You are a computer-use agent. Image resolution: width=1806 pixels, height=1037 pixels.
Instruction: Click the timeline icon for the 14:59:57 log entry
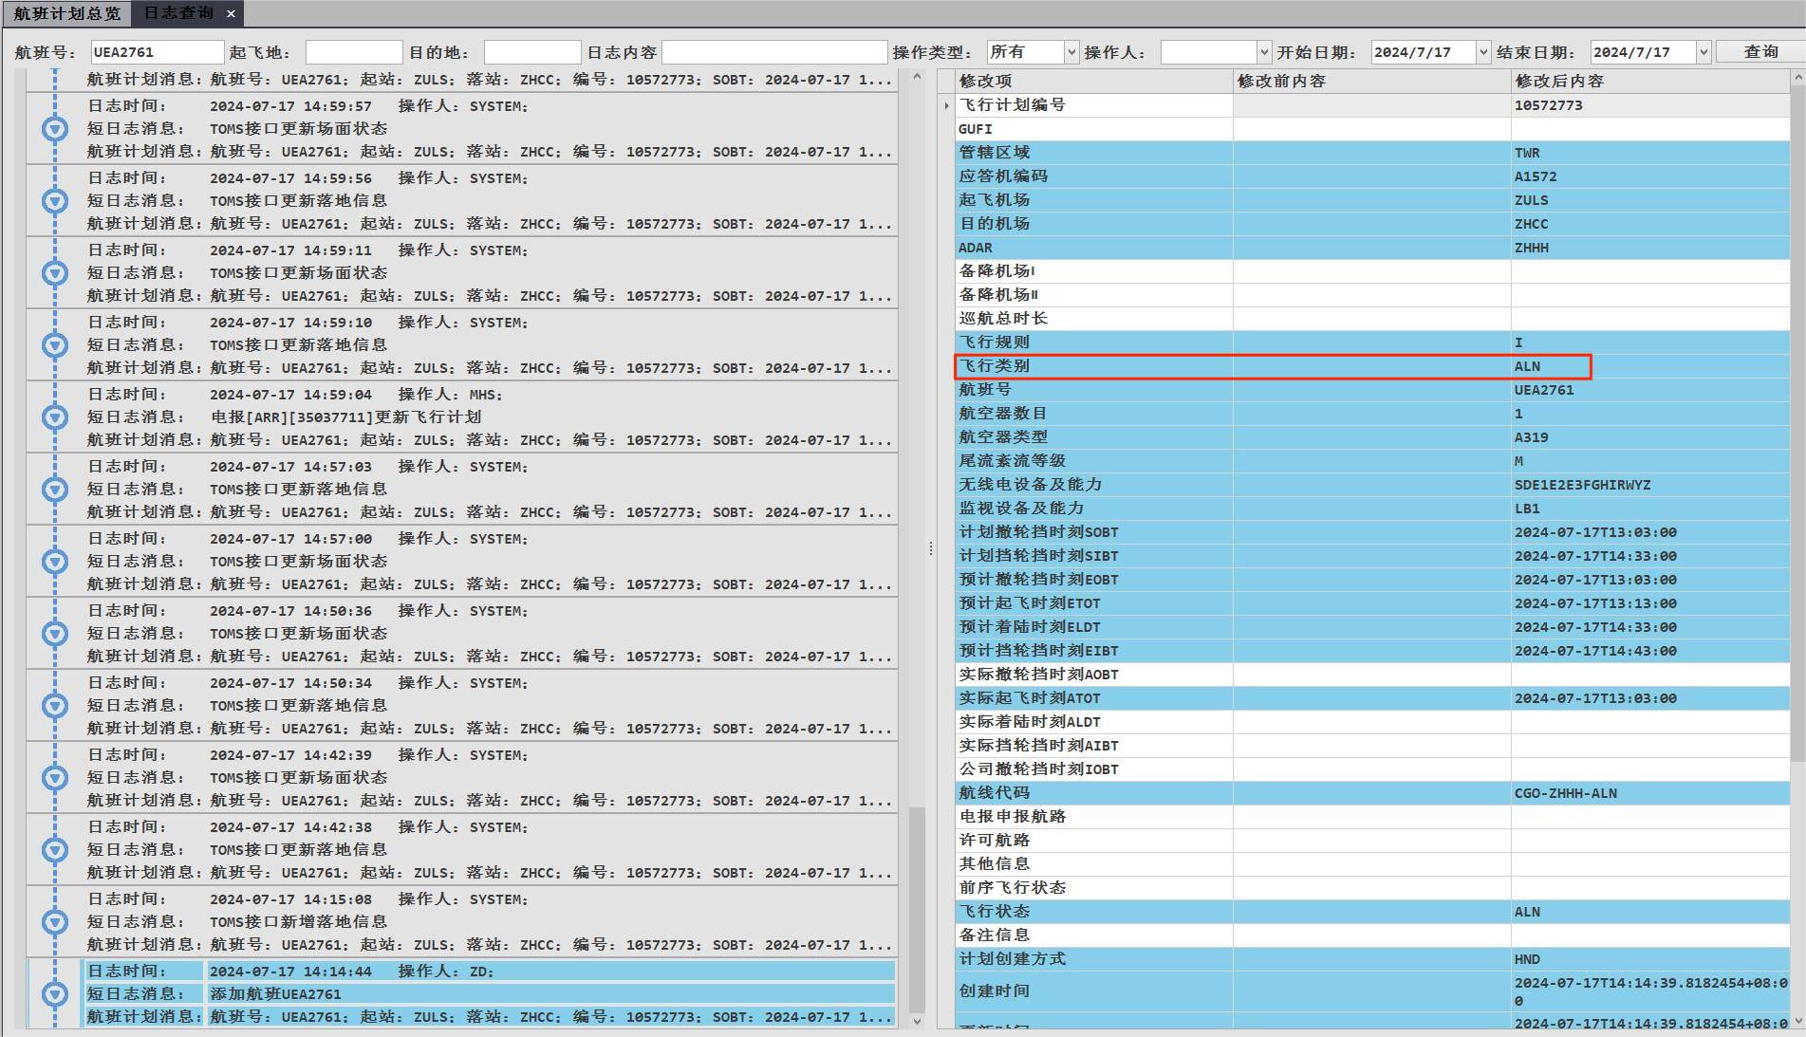(x=55, y=129)
